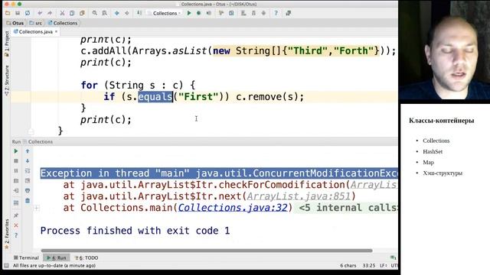This screenshot has height=275, width=490.
Task: Open the 2: Favorites side panel
Action: point(7,234)
